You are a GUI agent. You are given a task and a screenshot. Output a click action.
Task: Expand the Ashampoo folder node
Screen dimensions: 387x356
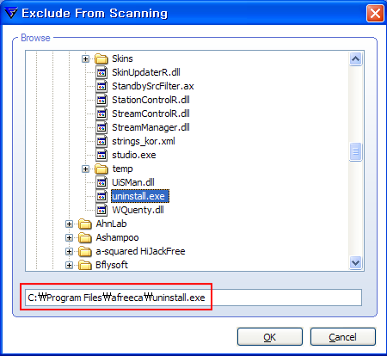69,237
